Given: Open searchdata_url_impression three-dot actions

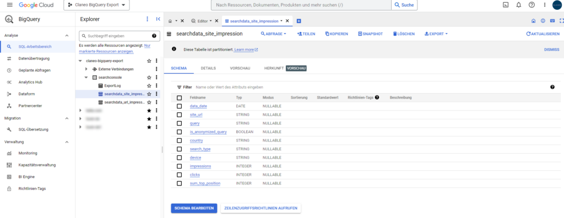Looking at the screenshot, I should pos(156,102).
